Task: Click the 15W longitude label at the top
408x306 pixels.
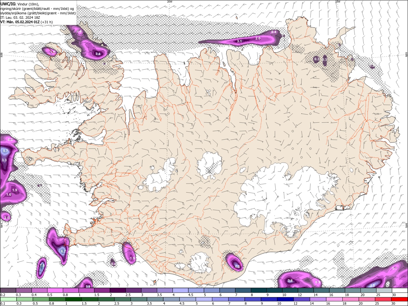Action: tap(338, 2)
